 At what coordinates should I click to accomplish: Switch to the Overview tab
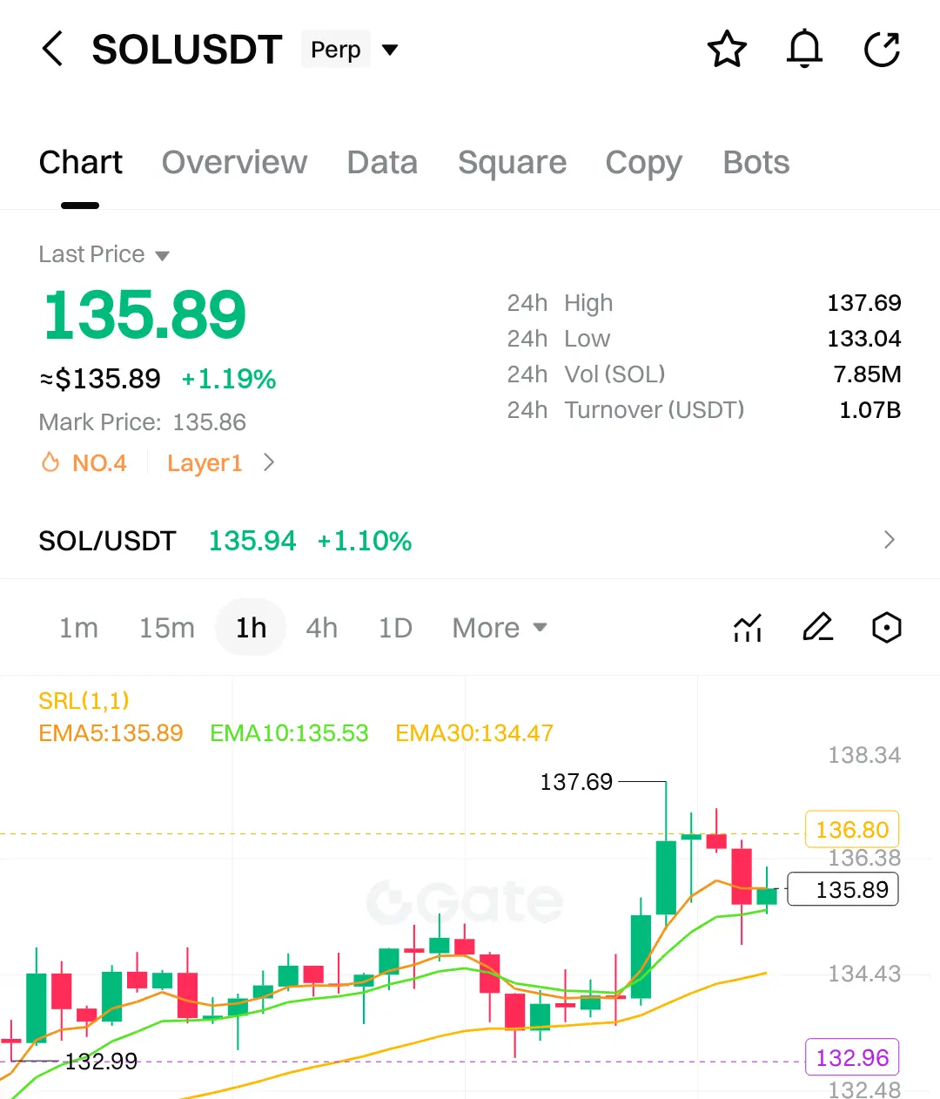tap(234, 163)
